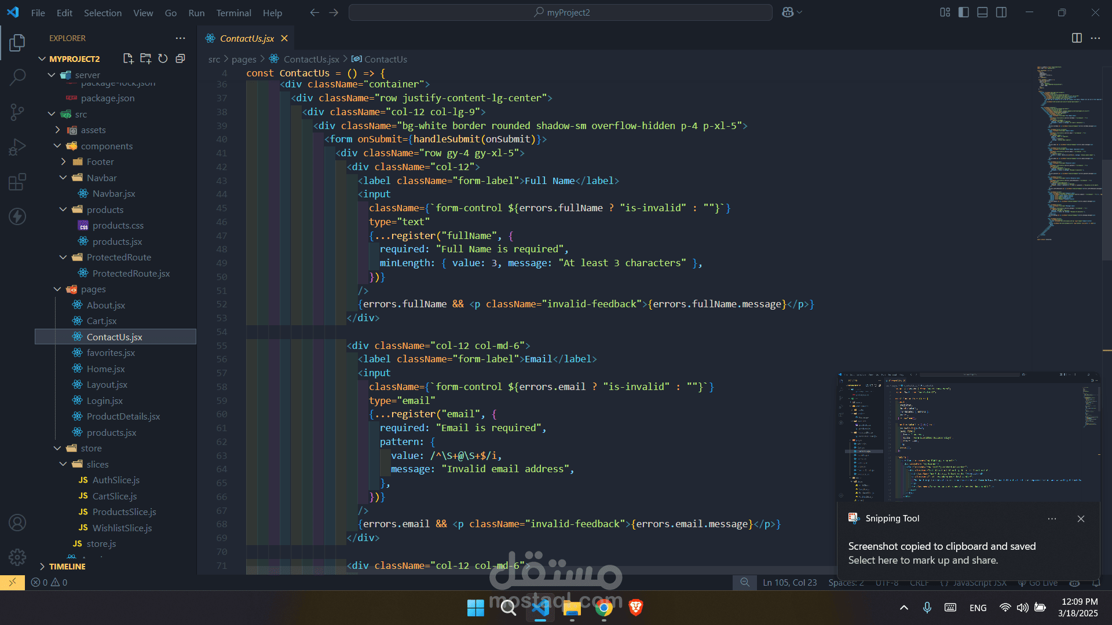Open the Extensions view

[17, 182]
